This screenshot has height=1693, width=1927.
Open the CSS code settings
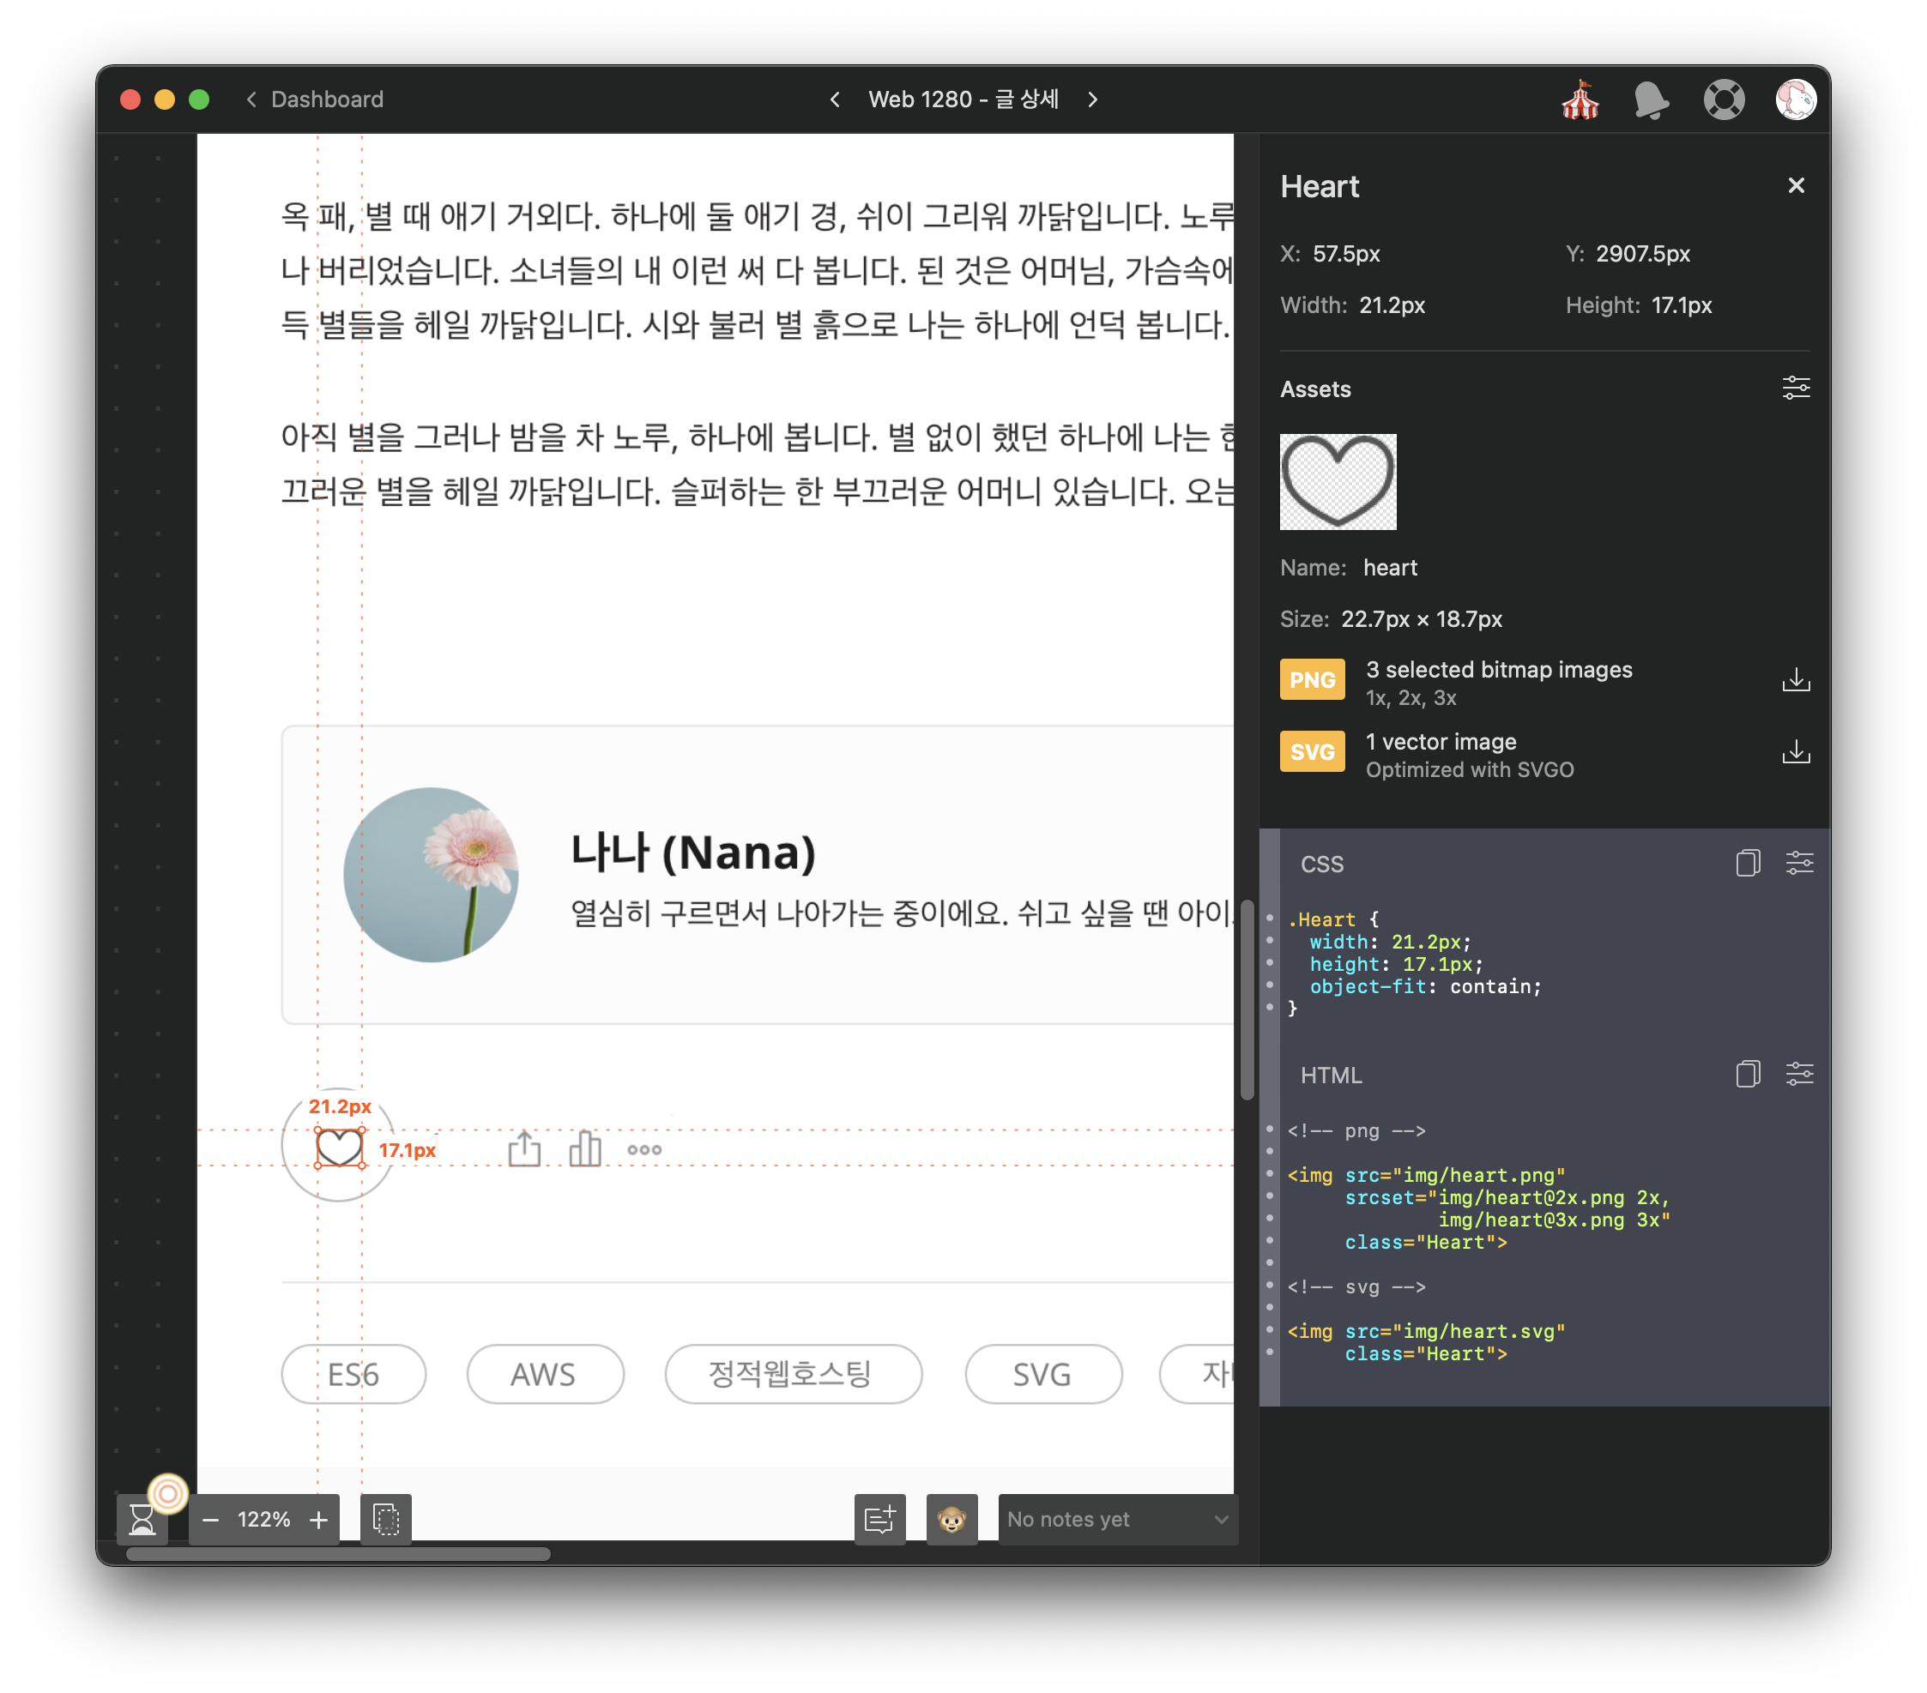(1799, 864)
